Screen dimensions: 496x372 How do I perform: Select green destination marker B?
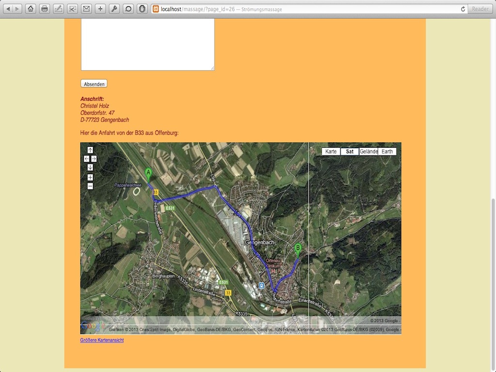click(298, 249)
